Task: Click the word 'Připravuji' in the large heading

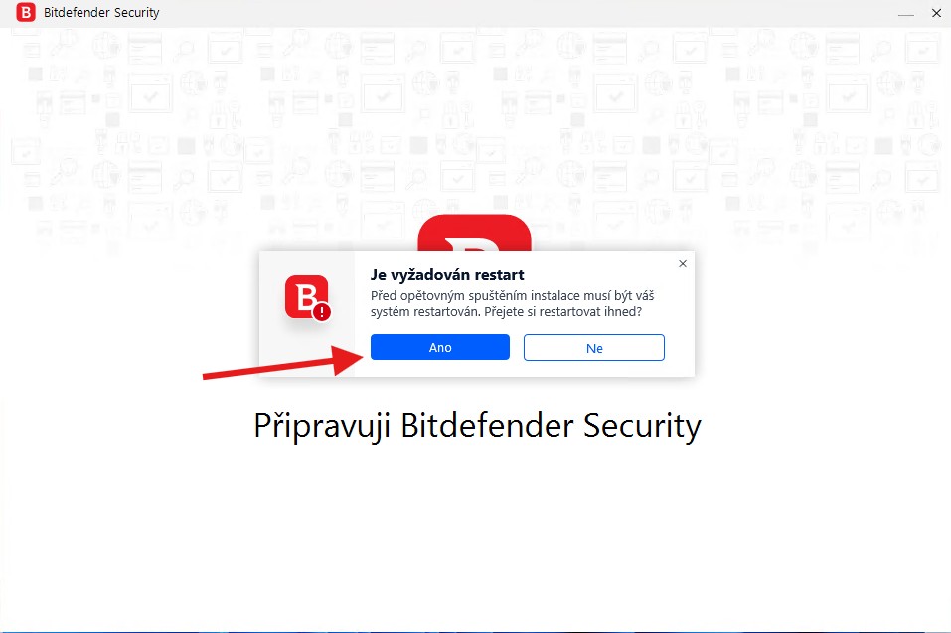Action: click(x=321, y=425)
